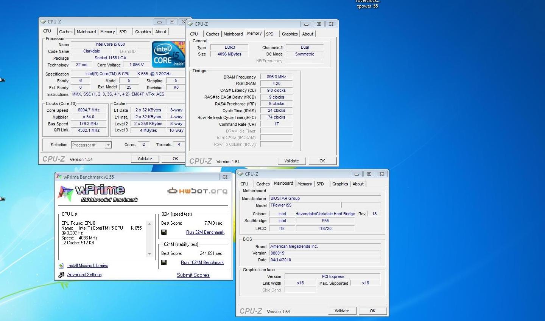The image size is (545, 321).
Task: Click the CPU List scrollbar down arrow
Action: click(x=149, y=254)
